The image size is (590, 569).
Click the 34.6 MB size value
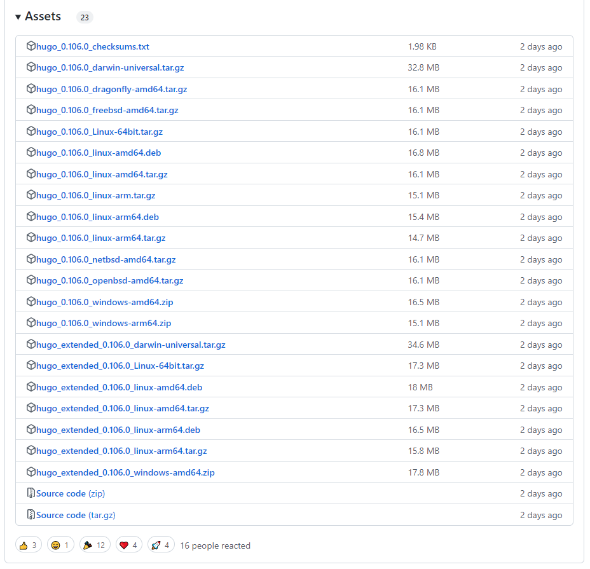pyautogui.click(x=423, y=345)
